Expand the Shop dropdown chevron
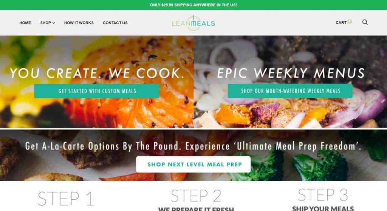Image resolution: width=387 pixels, height=211 pixels. [54, 23]
